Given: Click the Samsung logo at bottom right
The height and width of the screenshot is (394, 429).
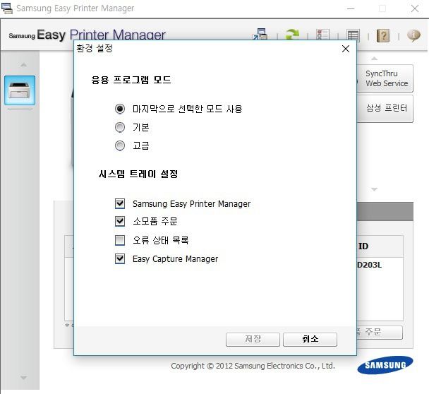Looking at the screenshot, I should pyautogui.click(x=385, y=365).
